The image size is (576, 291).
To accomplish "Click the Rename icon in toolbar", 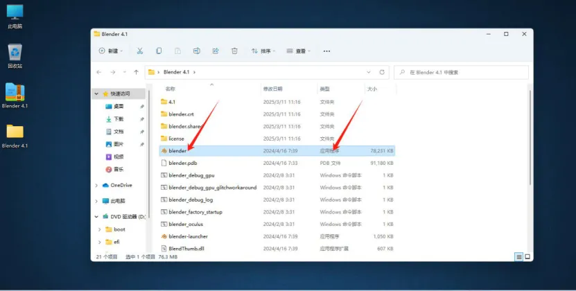I will point(197,51).
